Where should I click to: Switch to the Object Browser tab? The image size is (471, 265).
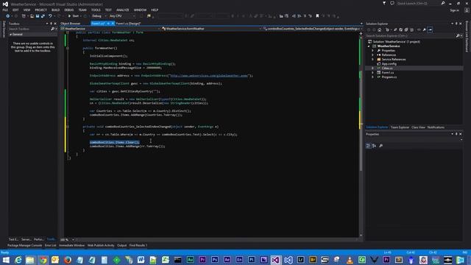[71, 24]
